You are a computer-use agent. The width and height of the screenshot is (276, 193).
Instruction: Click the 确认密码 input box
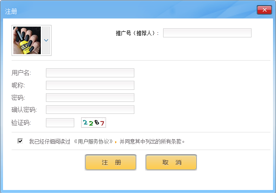90,110
